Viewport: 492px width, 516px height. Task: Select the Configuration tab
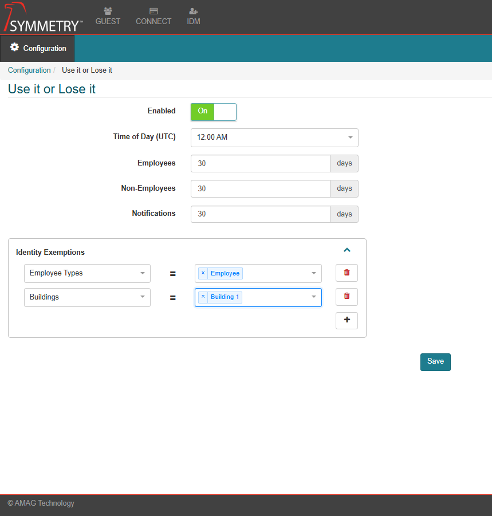pyautogui.click(x=38, y=49)
